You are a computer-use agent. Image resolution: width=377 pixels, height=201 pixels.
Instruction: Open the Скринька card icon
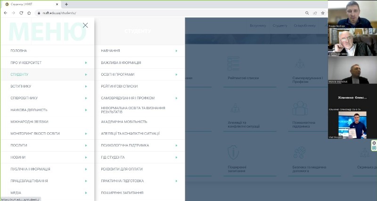(x=364, y=153)
